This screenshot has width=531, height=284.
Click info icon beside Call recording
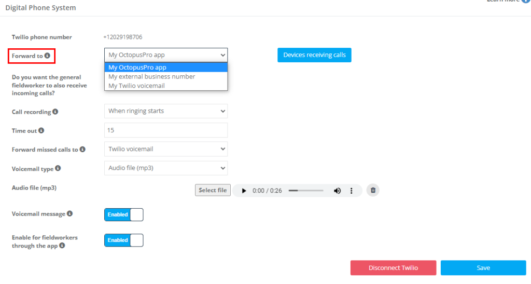(55, 112)
